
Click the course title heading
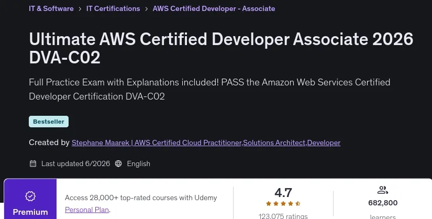(221, 48)
